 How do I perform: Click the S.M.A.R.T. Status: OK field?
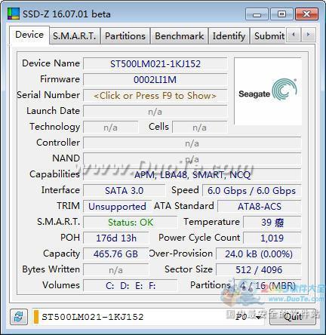tap(131, 223)
